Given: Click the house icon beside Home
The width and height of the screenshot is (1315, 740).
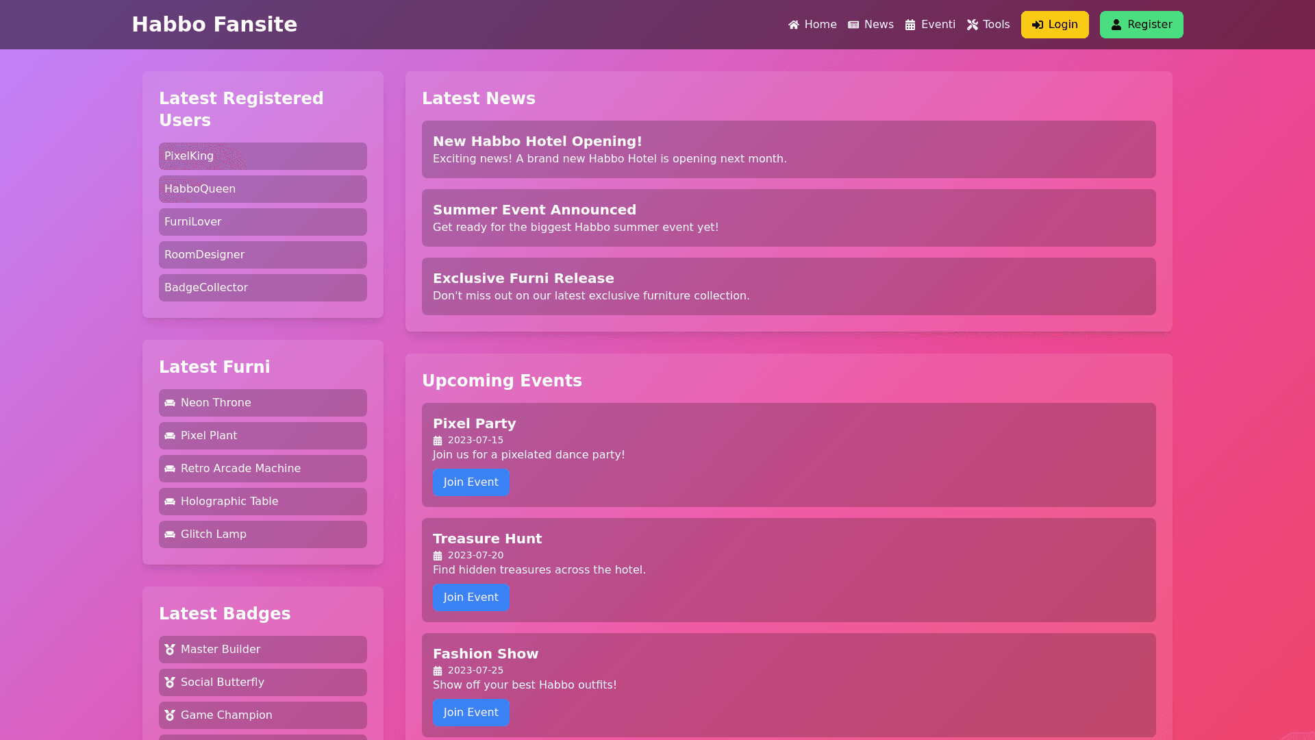Looking at the screenshot, I should 794,25.
